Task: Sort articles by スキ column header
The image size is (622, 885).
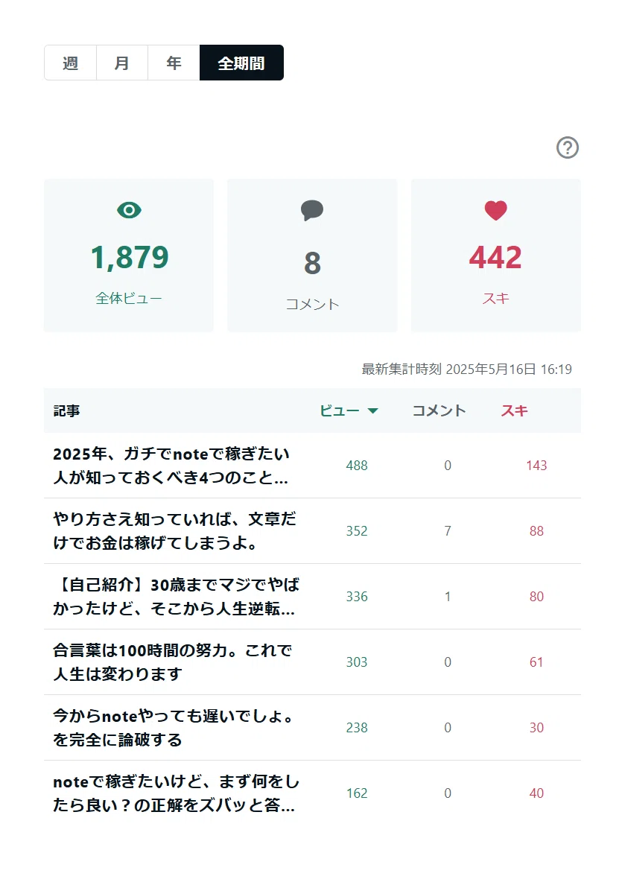Action: [x=514, y=410]
